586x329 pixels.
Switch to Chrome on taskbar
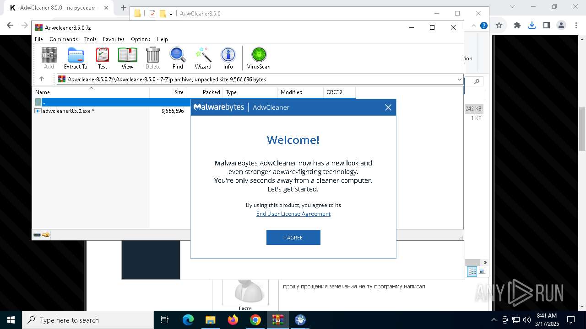[255, 320]
